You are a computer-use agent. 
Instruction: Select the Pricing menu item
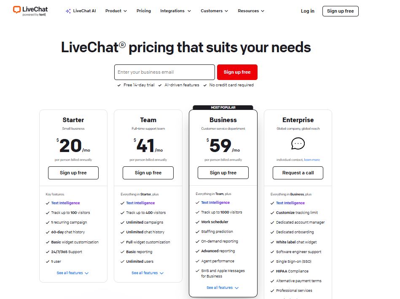click(143, 11)
